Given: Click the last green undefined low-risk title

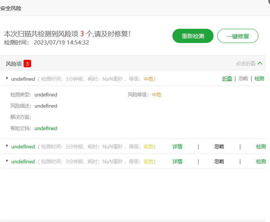Looking at the screenshot, I should [x=23, y=161].
